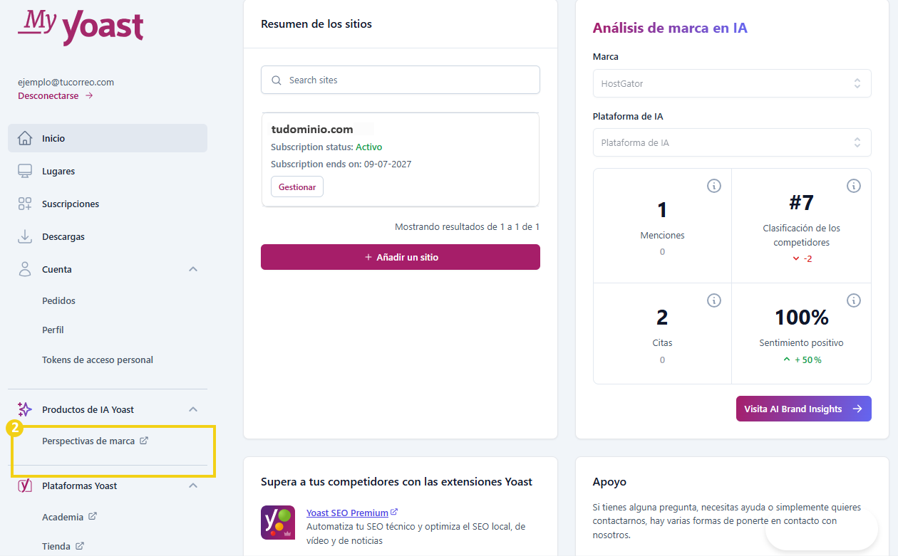
Task: Click the Inicio home icon
Action: click(x=25, y=138)
